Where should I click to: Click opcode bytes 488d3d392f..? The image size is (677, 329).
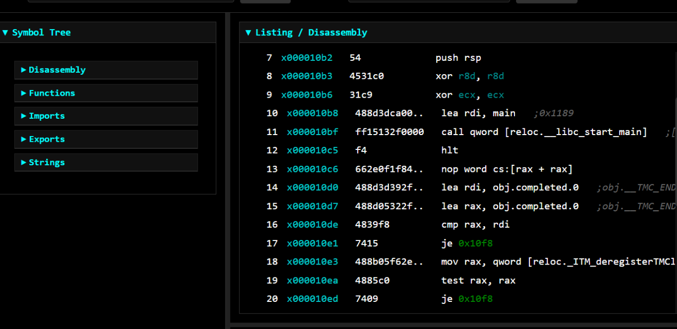pyautogui.click(x=389, y=187)
